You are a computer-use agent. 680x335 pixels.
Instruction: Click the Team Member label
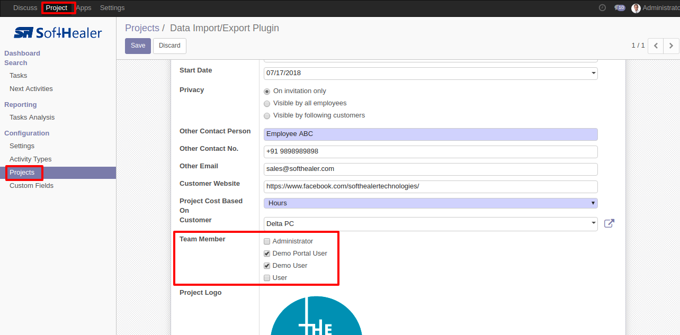tap(202, 239)
